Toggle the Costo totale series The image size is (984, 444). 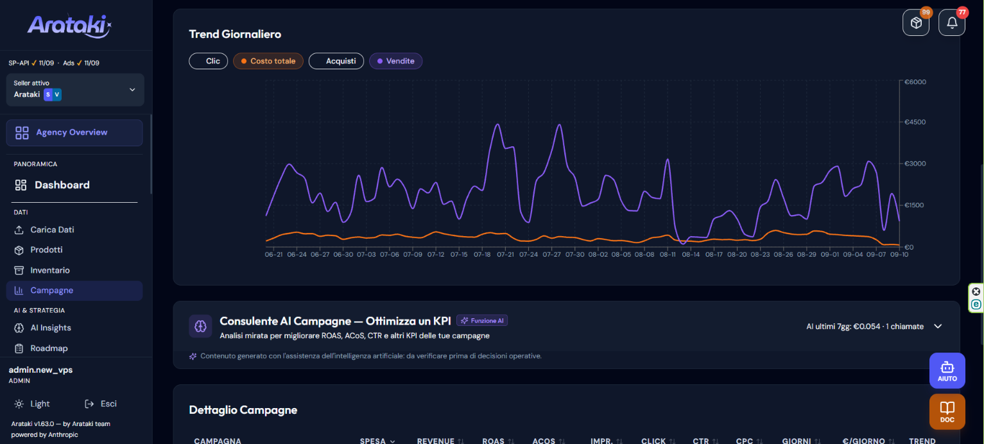tap(268, 61)
